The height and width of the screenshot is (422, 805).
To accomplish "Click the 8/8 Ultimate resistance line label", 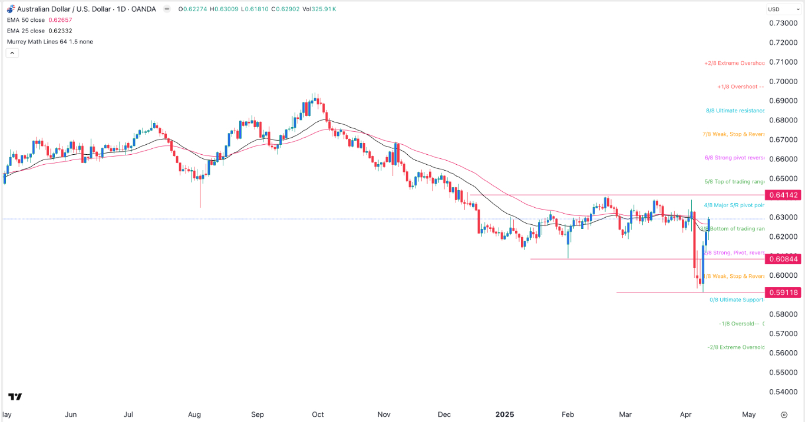I will pos(735,111).
